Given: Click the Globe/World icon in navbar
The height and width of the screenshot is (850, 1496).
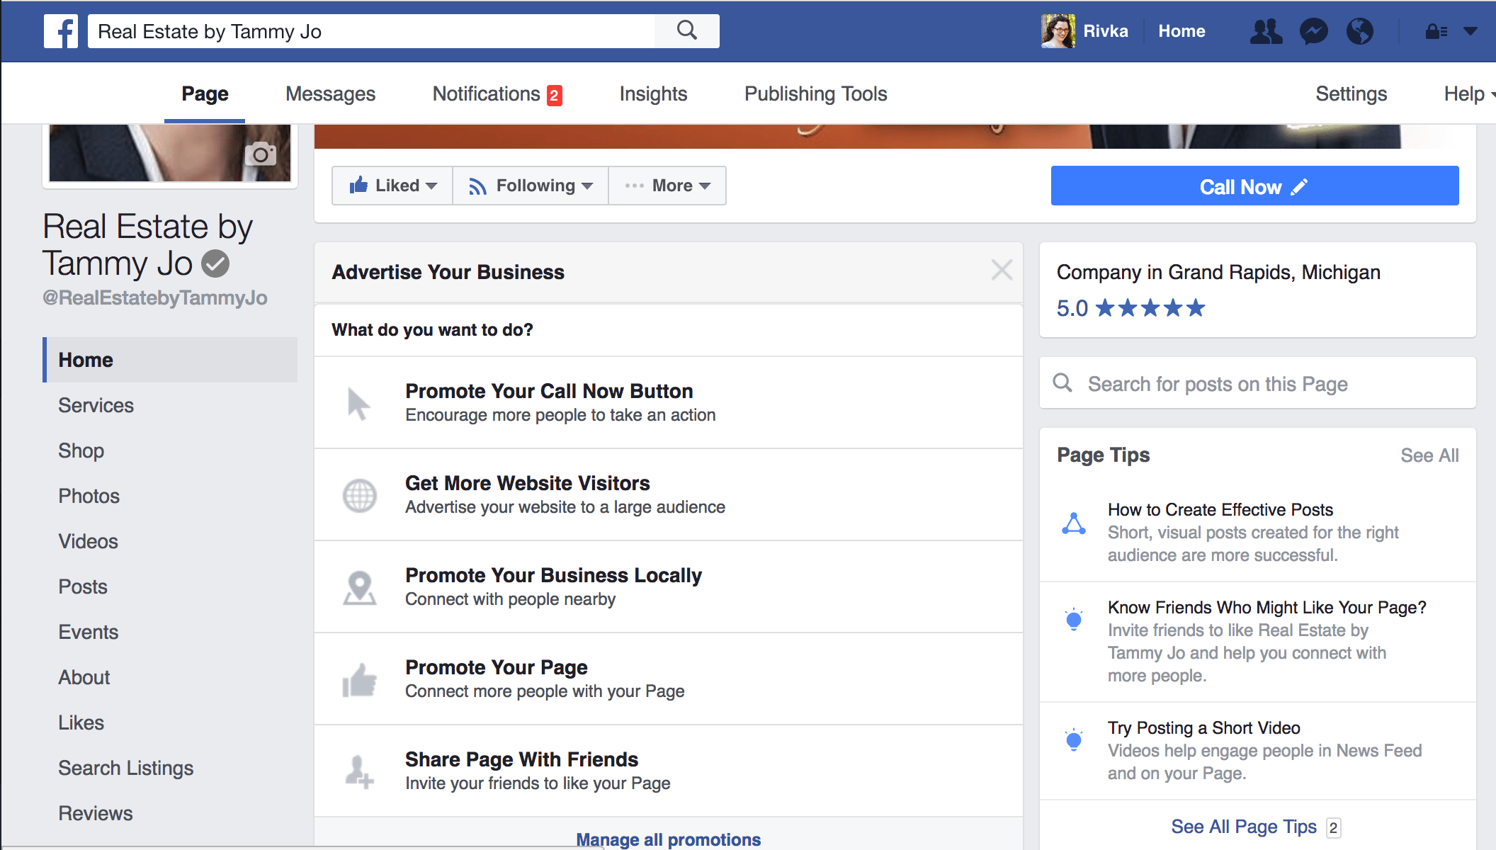Looking at the screenshot, I should tap(1359, 31).
